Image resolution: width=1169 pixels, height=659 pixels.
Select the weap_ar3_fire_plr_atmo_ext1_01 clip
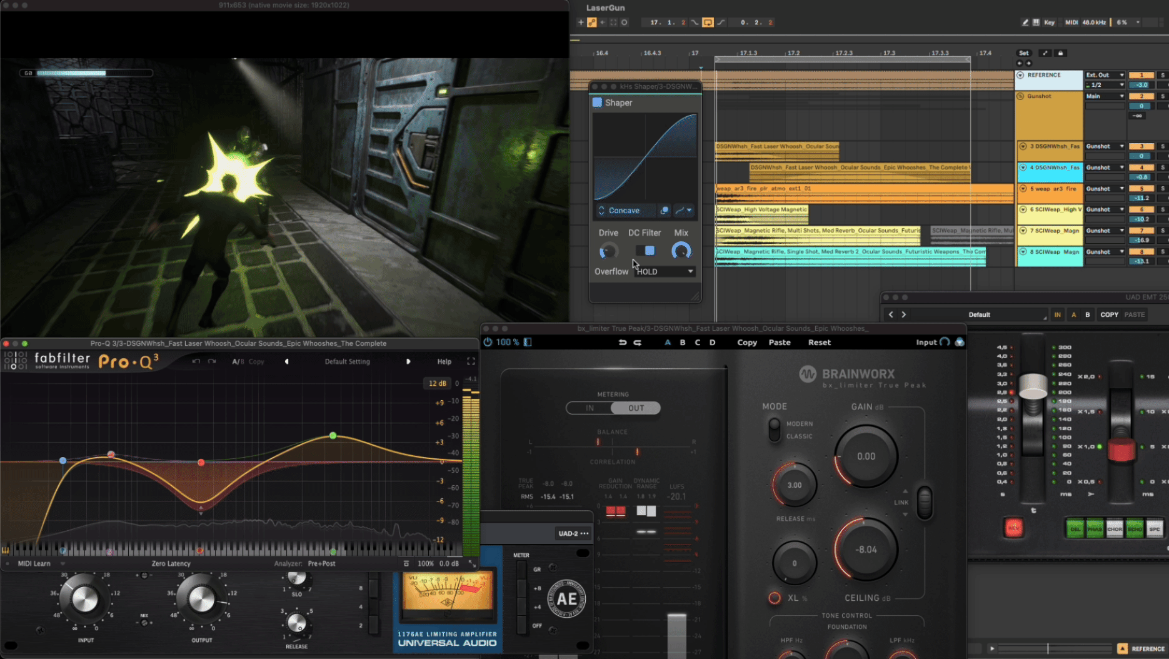point(864,193)
